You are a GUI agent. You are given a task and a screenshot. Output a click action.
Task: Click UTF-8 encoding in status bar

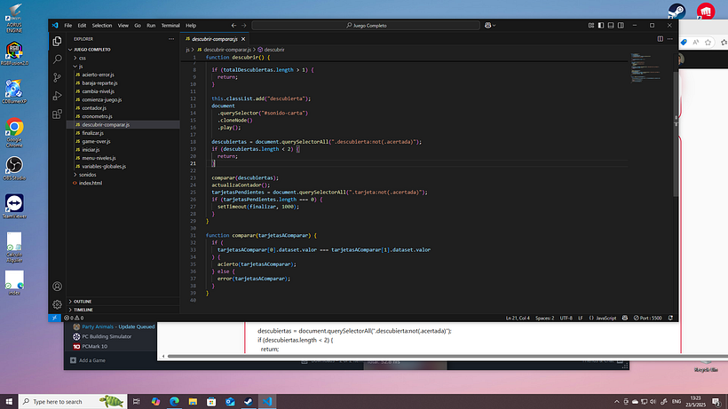pyautogui.click(x=566, y=319)
